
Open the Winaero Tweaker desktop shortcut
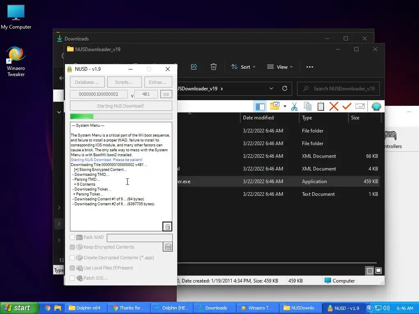point(16,62)
